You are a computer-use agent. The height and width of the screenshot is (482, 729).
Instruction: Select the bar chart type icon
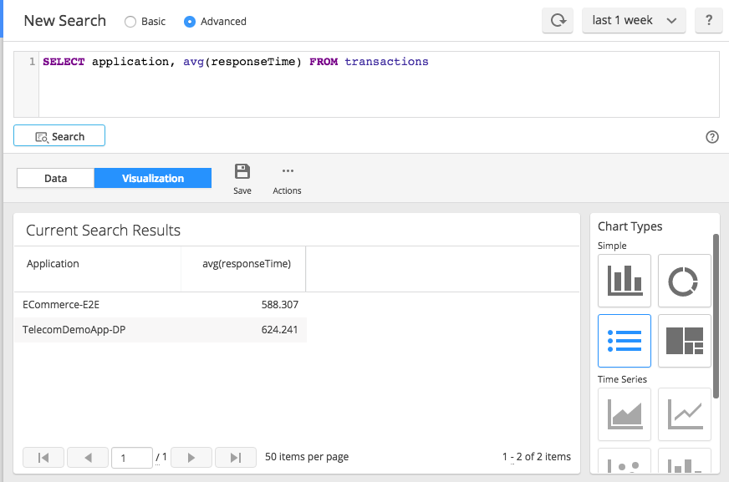pos(624,281)
